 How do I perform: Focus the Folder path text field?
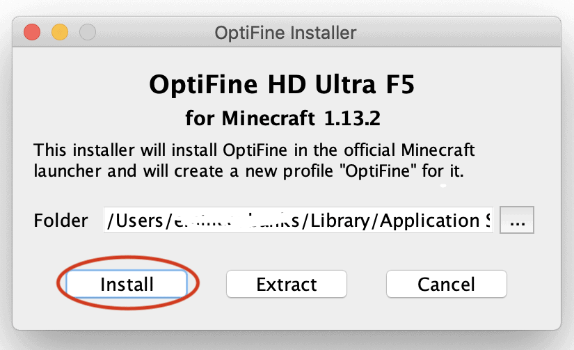coord(298,220)
